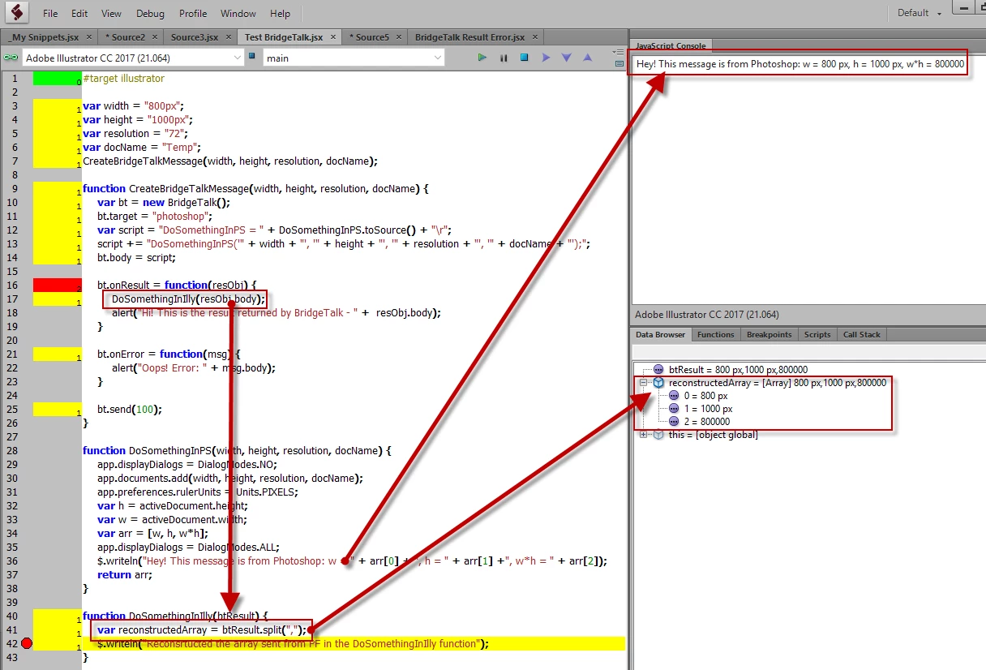The image size is (986, 670).
Task: Click the breakpoint dot on line 42
Action: tap(26, 643)
